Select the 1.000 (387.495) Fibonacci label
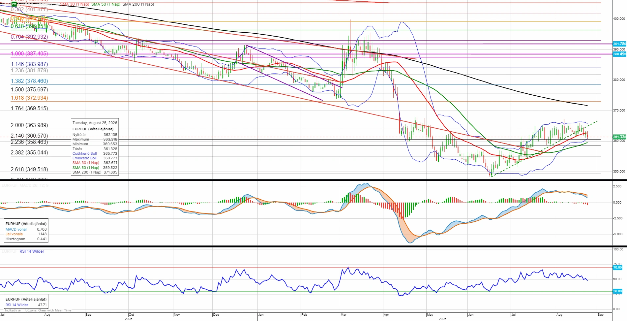627x321 pixels. pyautogui.click(x=29, y=53)
